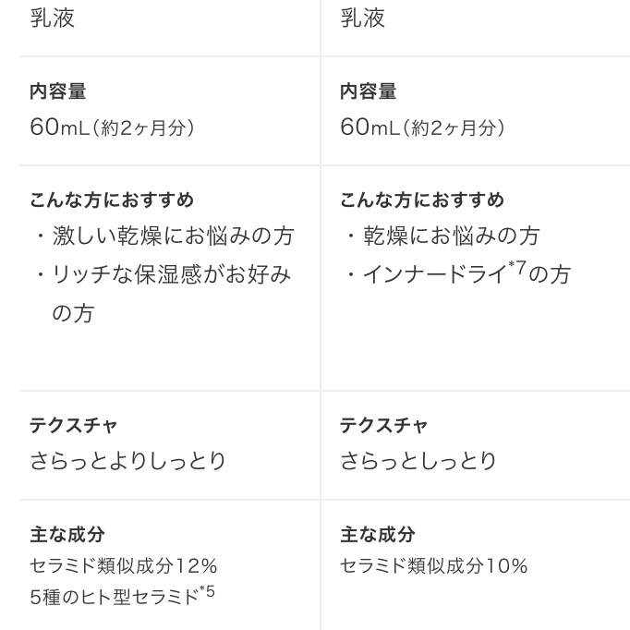Click the second column's テクスチャ heading
This screenshot has width=630, height=630.
coord(384,425)
